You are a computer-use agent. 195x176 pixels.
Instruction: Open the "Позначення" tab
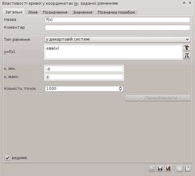(55, 12)
